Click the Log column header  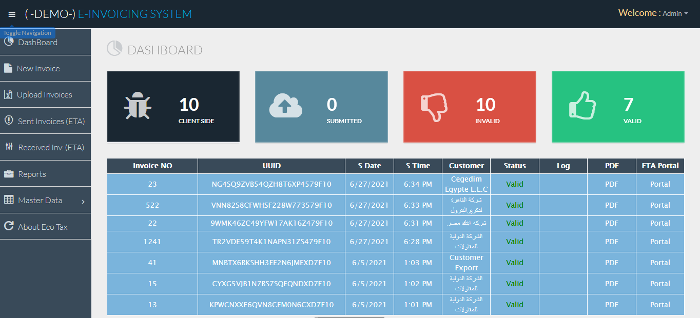(x=563, y=166)
